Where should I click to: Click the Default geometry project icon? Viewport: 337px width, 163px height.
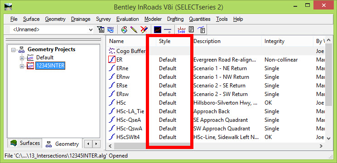coord(30,58)
